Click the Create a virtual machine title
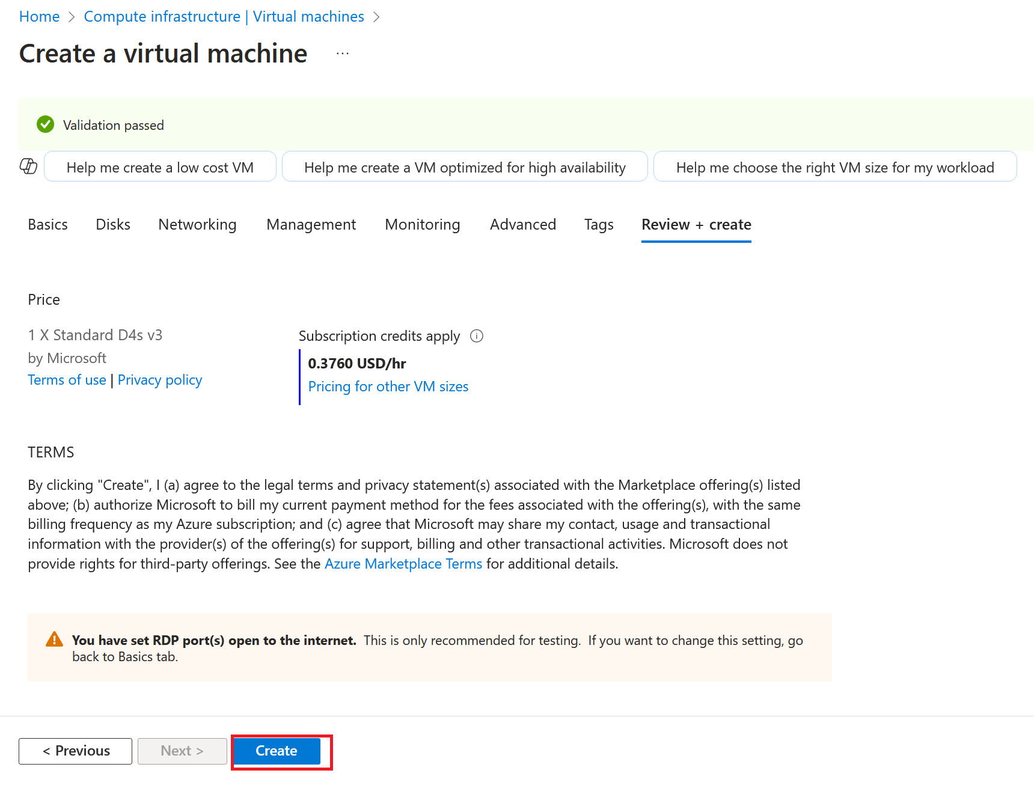Image resolution: width=1034 pixels, height=791 pixels. point(163,53)
